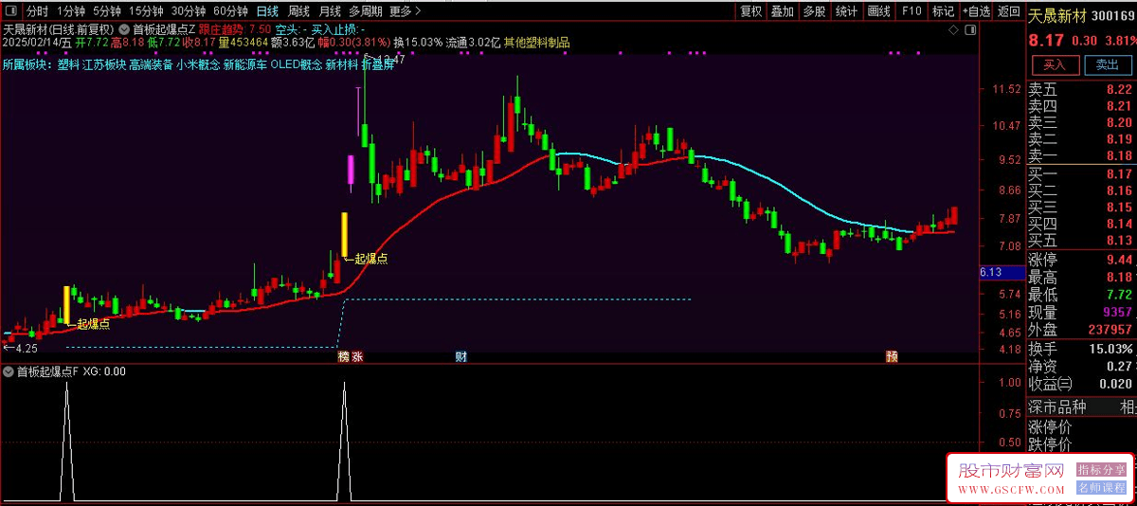
Task: Open the 统计 statistics tool
Action: (846, 11)
